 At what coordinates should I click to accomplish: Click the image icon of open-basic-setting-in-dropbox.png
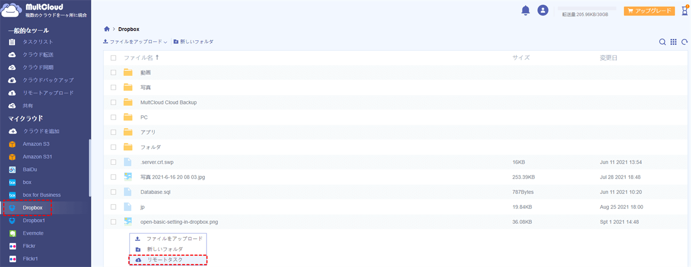pos(128,221)
